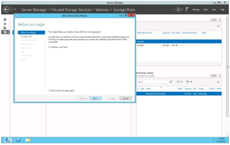
Task: Expand the storage pools panel chevron
Action: coord(218,26)
